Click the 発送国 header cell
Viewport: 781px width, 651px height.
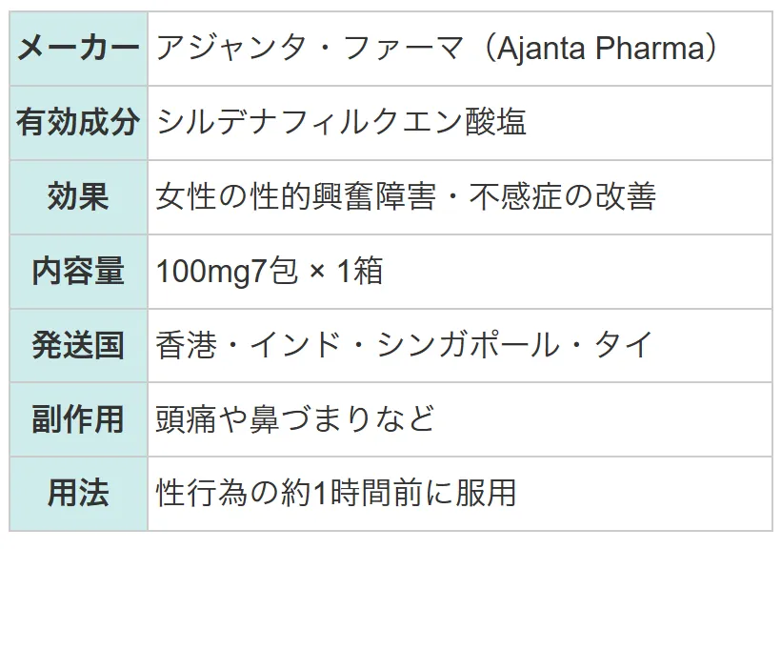(79, 345)
